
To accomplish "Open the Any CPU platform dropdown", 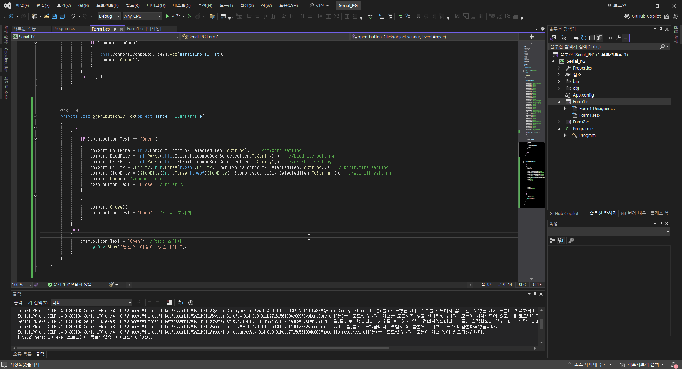I will coord(142,16).
